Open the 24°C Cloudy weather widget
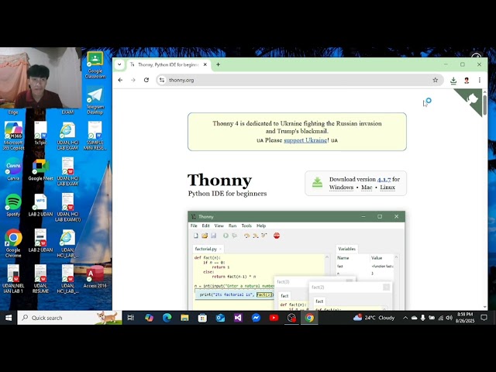This screenshot has width=496, height=372. point(374,318)
